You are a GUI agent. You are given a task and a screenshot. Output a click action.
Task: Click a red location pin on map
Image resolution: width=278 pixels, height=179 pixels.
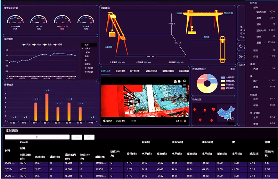point(205,111)
